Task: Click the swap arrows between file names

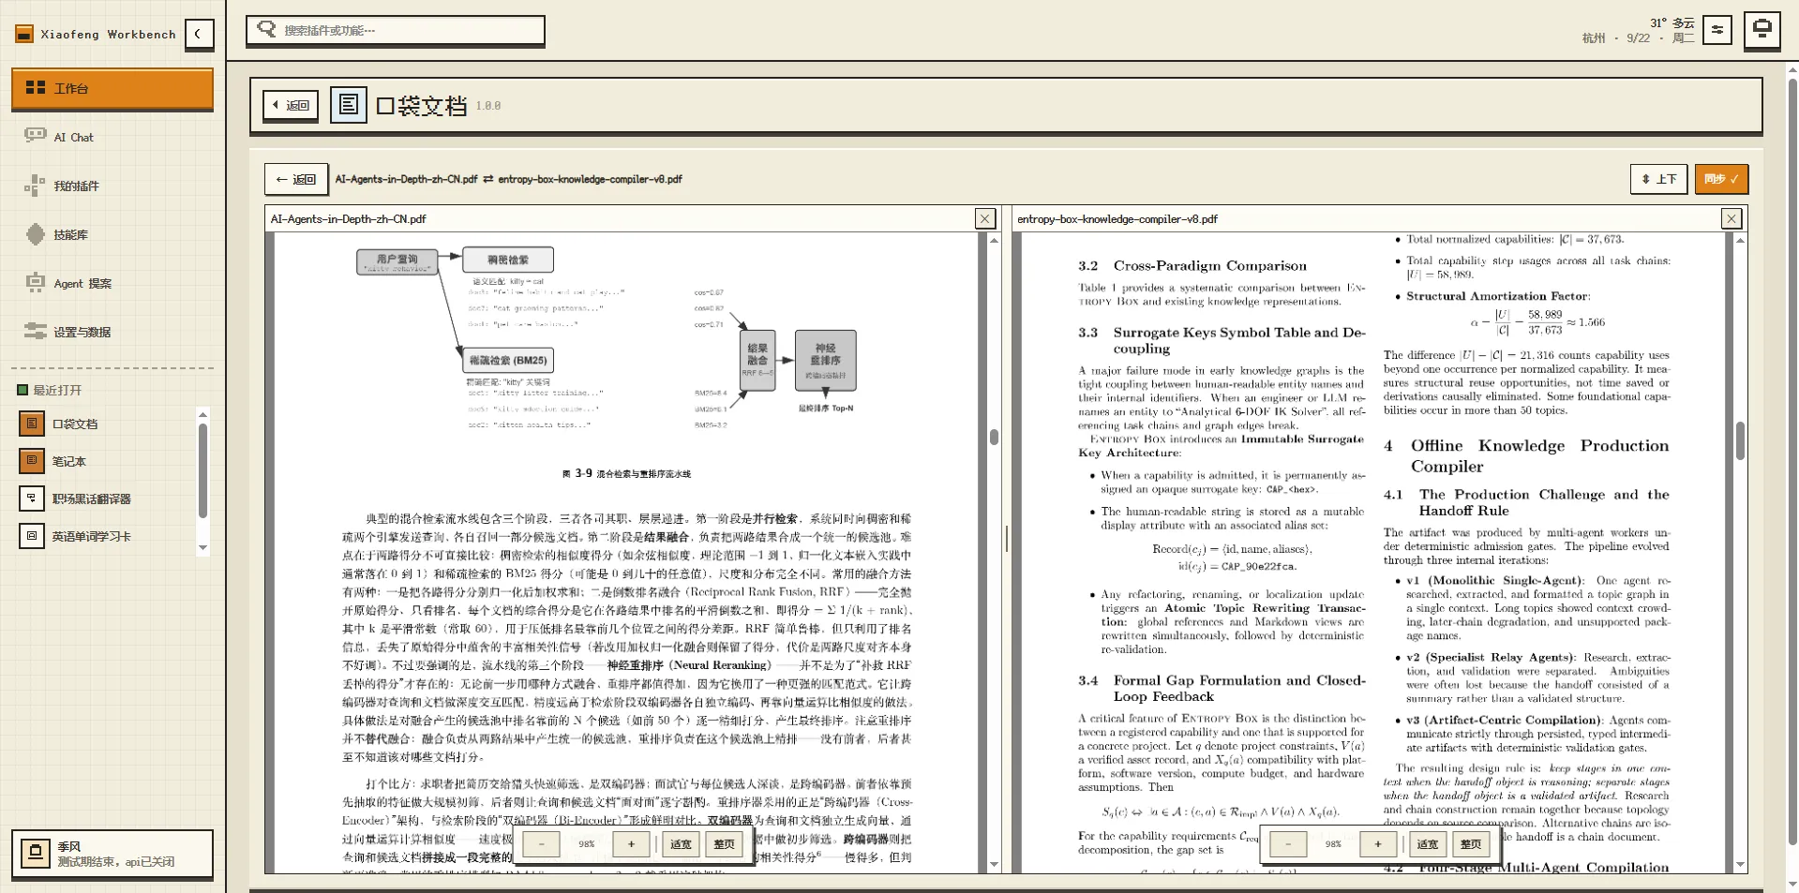Action: 487,179
